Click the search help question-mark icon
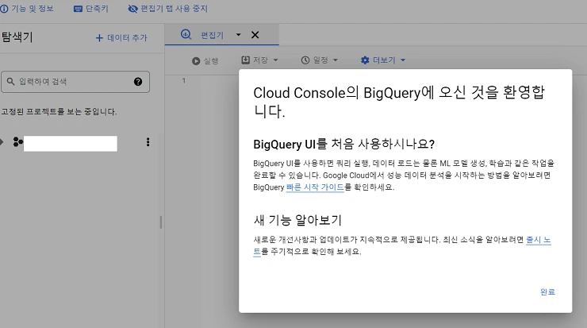Image resolution: width=587 pixels, height=328 pixels. pyautogui.click(x=138, y=82)
